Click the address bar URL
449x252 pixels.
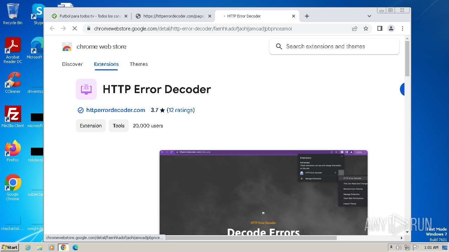(193, 29)
